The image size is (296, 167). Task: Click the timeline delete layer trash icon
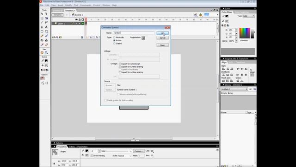[x=82, y=37]
